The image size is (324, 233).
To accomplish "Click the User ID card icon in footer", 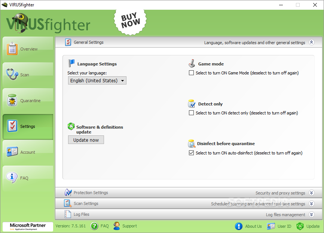I will tap(271, 226).
